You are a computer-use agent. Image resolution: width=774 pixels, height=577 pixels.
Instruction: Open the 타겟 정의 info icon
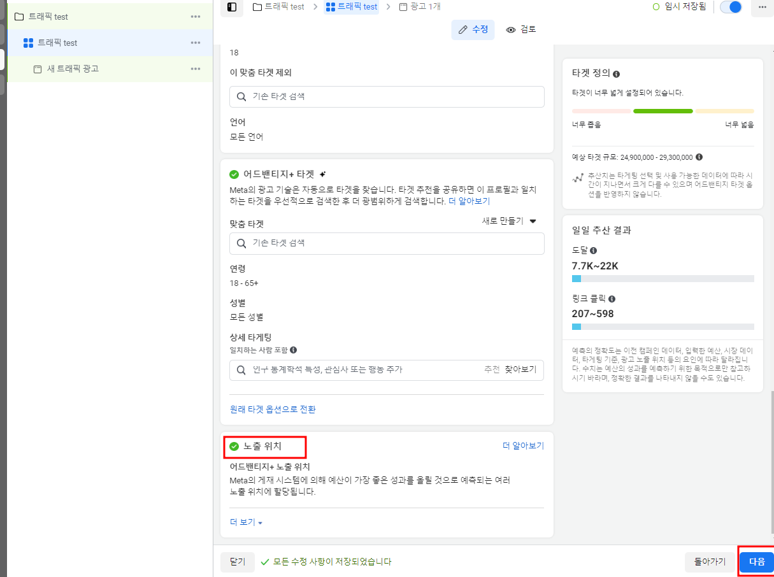tap(615, 73)
